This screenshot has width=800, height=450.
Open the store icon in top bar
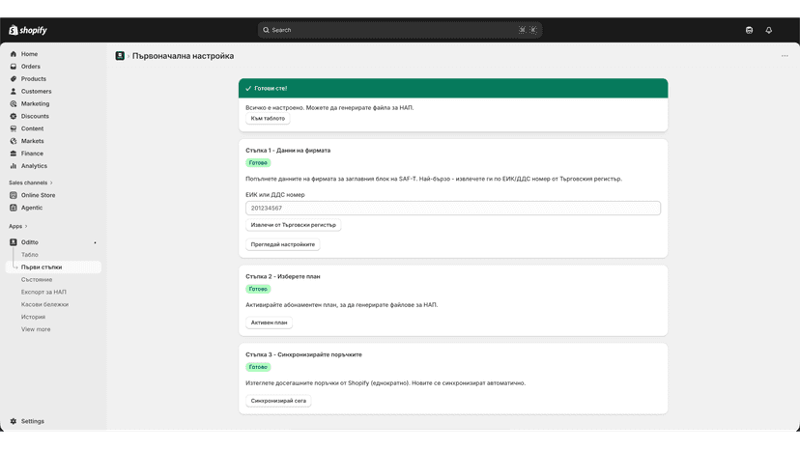click(749, 30)
